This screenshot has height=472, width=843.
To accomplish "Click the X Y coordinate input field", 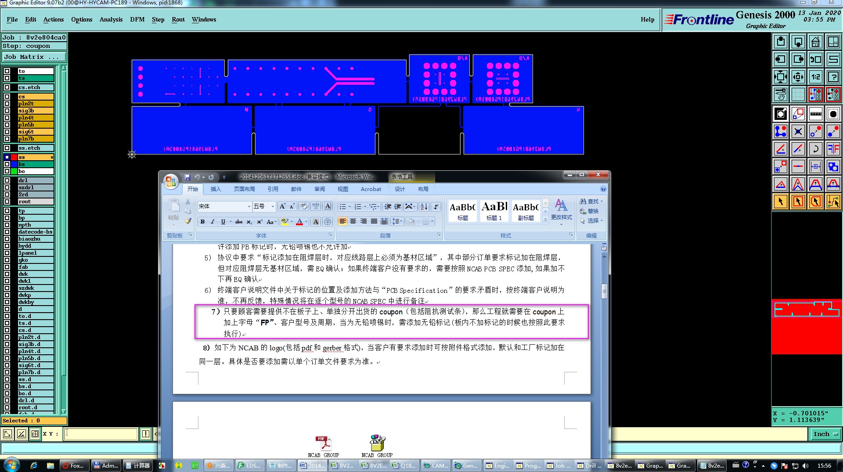I will [x=101, y=434].
